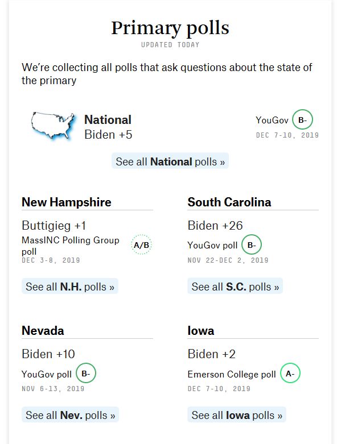Select the Iowa heading
This screenshot has width=337, height=444.
(201, 330)
